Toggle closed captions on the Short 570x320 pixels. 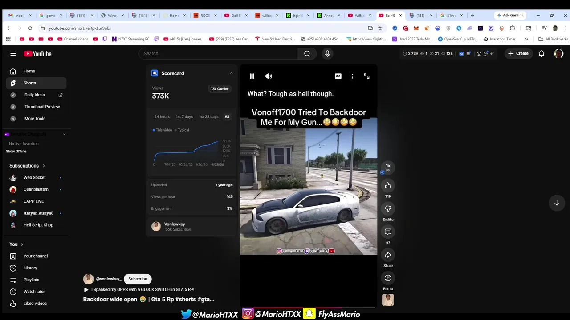(338, 76)
